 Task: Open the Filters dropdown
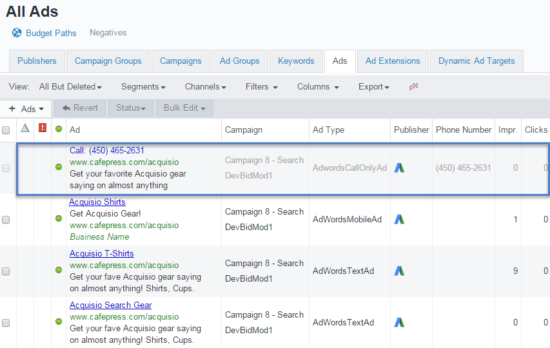262,86
